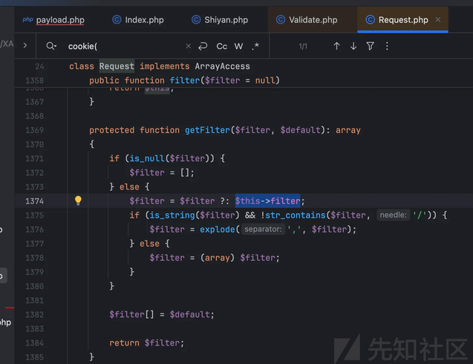Screen dimensions: 473x364
Task: Click the $default parameter on line 1369
Action: (x=300, y=130)
